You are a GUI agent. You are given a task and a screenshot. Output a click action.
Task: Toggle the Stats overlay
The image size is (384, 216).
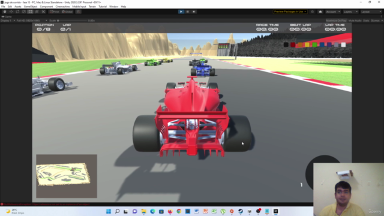[x=366, y=20]
